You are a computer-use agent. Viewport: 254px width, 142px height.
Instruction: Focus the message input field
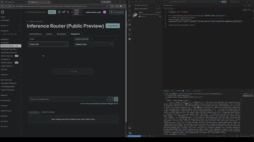coord(68,99)
